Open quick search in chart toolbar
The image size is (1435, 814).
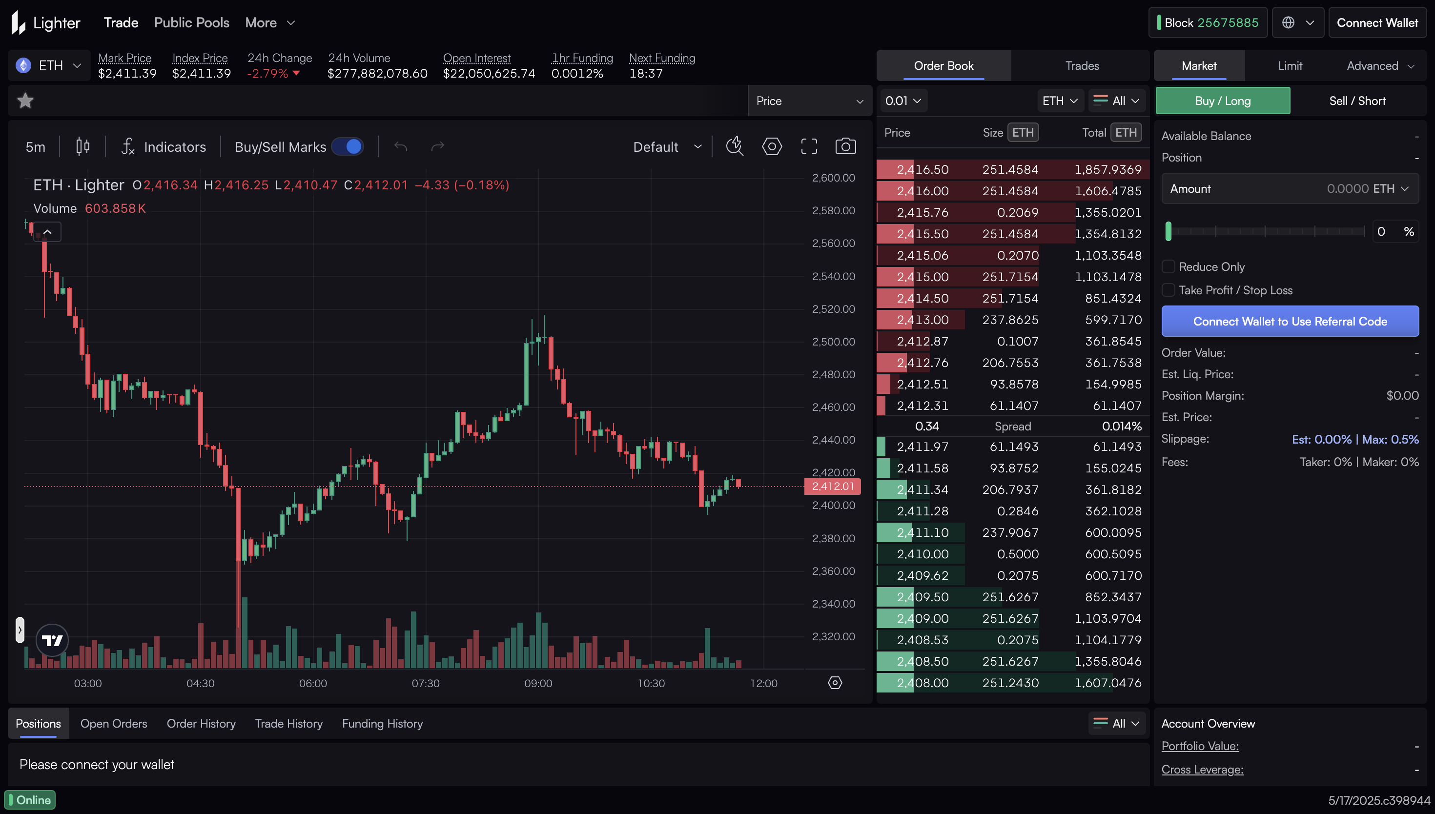pyautogui.click(x=735, y=146)
